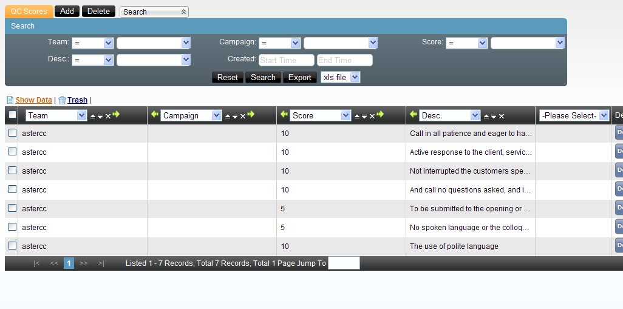Click the Show Data document icon
Image resolution: width=623 pixels, height=309 pixels.
10,100
